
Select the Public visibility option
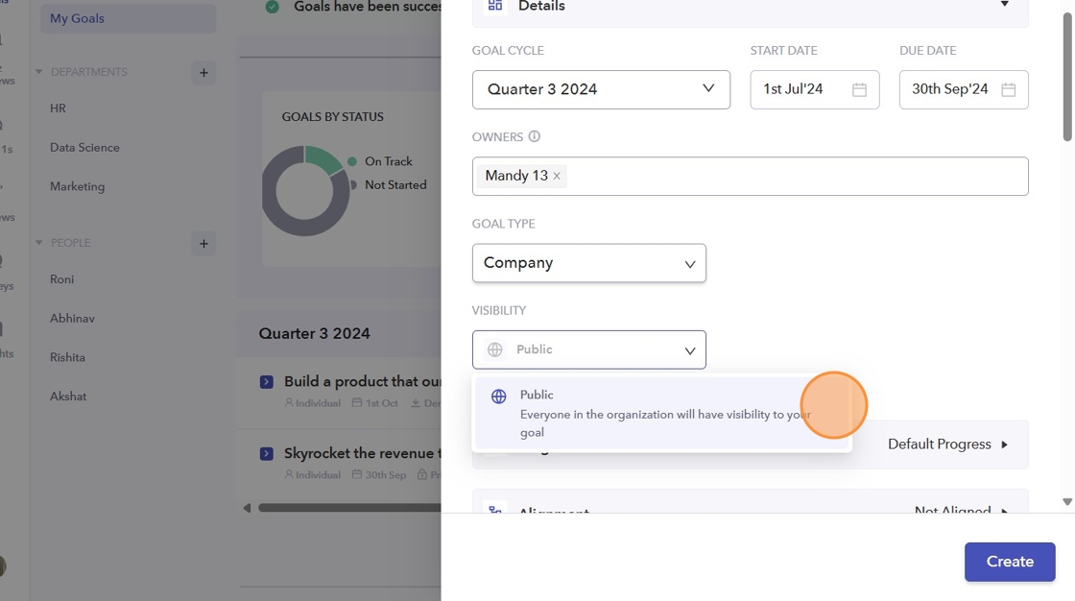(x=662, y=413)
